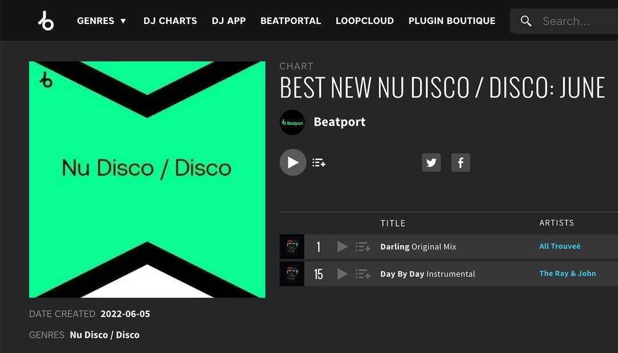Add Day By Day to the queue

click(363, 274)
